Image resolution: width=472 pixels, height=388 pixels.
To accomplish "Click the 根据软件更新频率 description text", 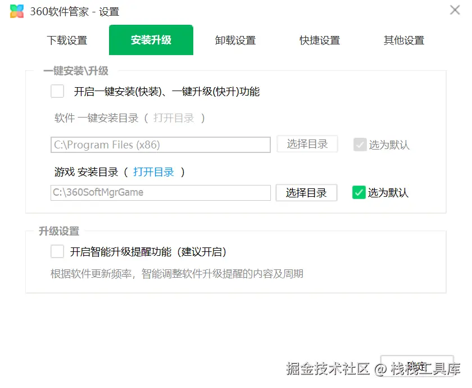I will 177,274.
